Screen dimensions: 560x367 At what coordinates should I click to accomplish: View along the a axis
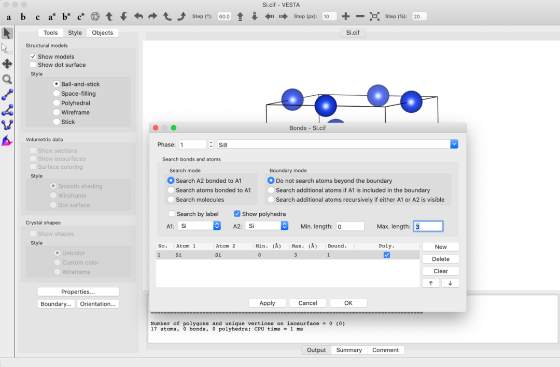pos(9,17)
